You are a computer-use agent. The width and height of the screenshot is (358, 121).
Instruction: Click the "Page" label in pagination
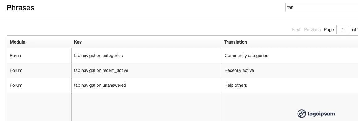329,30
